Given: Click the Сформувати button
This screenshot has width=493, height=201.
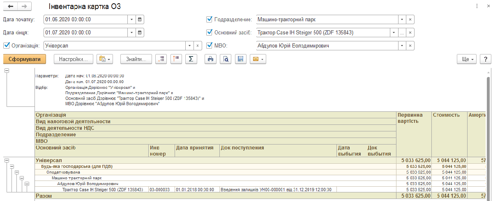Looking at the screenshot, I should [x=25, y=59].
